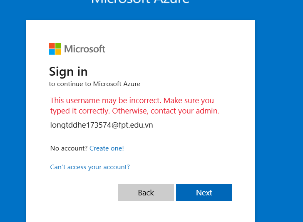
Task: Click the 'to continue to Microsoft Azure' subtitle
Action: [x=94, y=84]
